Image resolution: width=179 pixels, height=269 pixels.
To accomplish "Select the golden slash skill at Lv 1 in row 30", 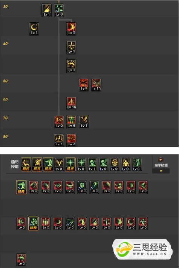I will point(46,11).
